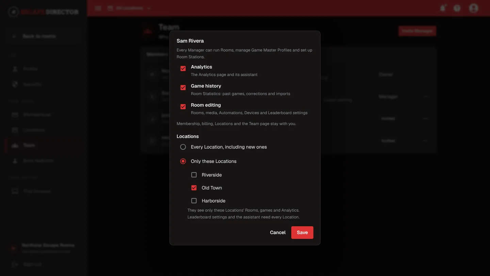Expand the locations dropdown in top bar
The image size is (490, 276).
[129, 8]
